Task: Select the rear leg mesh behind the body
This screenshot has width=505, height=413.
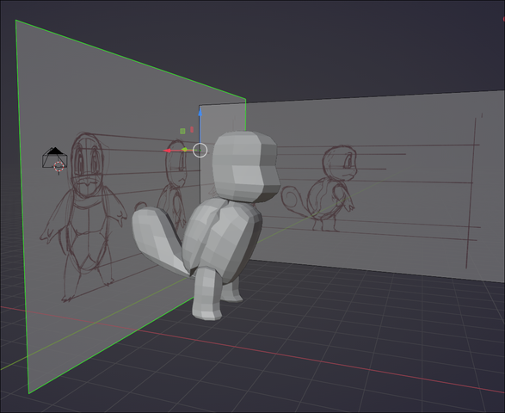Action: (x=232, y=293)
